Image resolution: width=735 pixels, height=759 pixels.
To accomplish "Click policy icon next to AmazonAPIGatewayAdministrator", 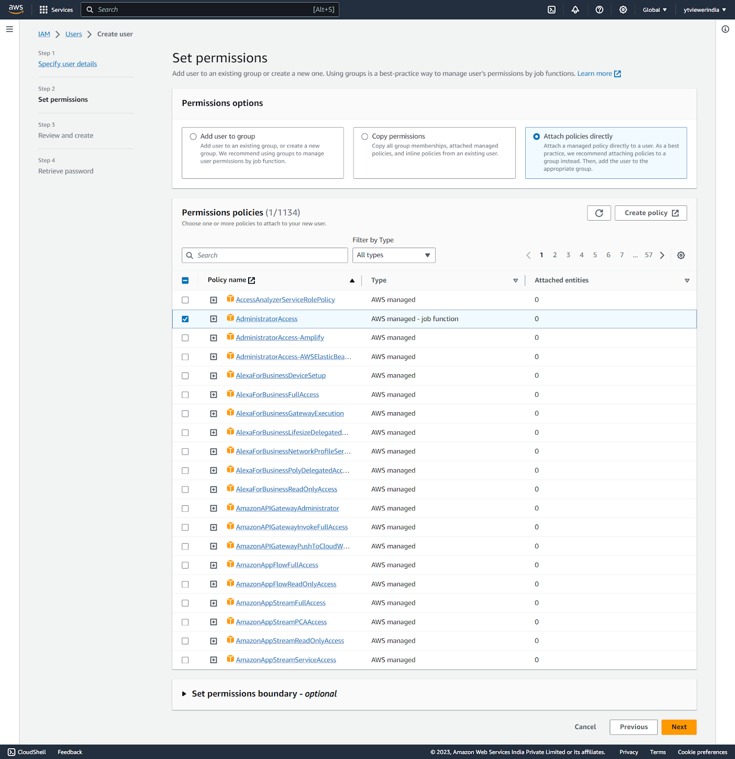I will click(x=230, y=507).
